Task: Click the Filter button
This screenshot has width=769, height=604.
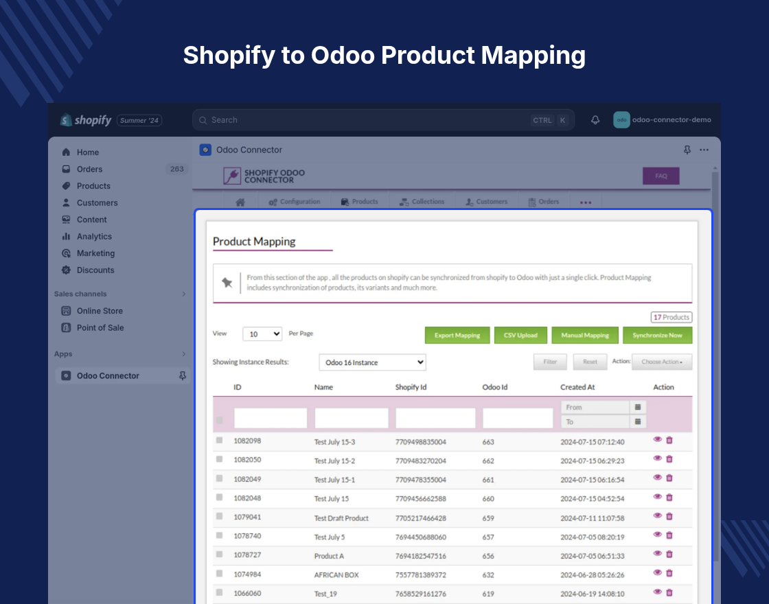Action: (550, 362)
